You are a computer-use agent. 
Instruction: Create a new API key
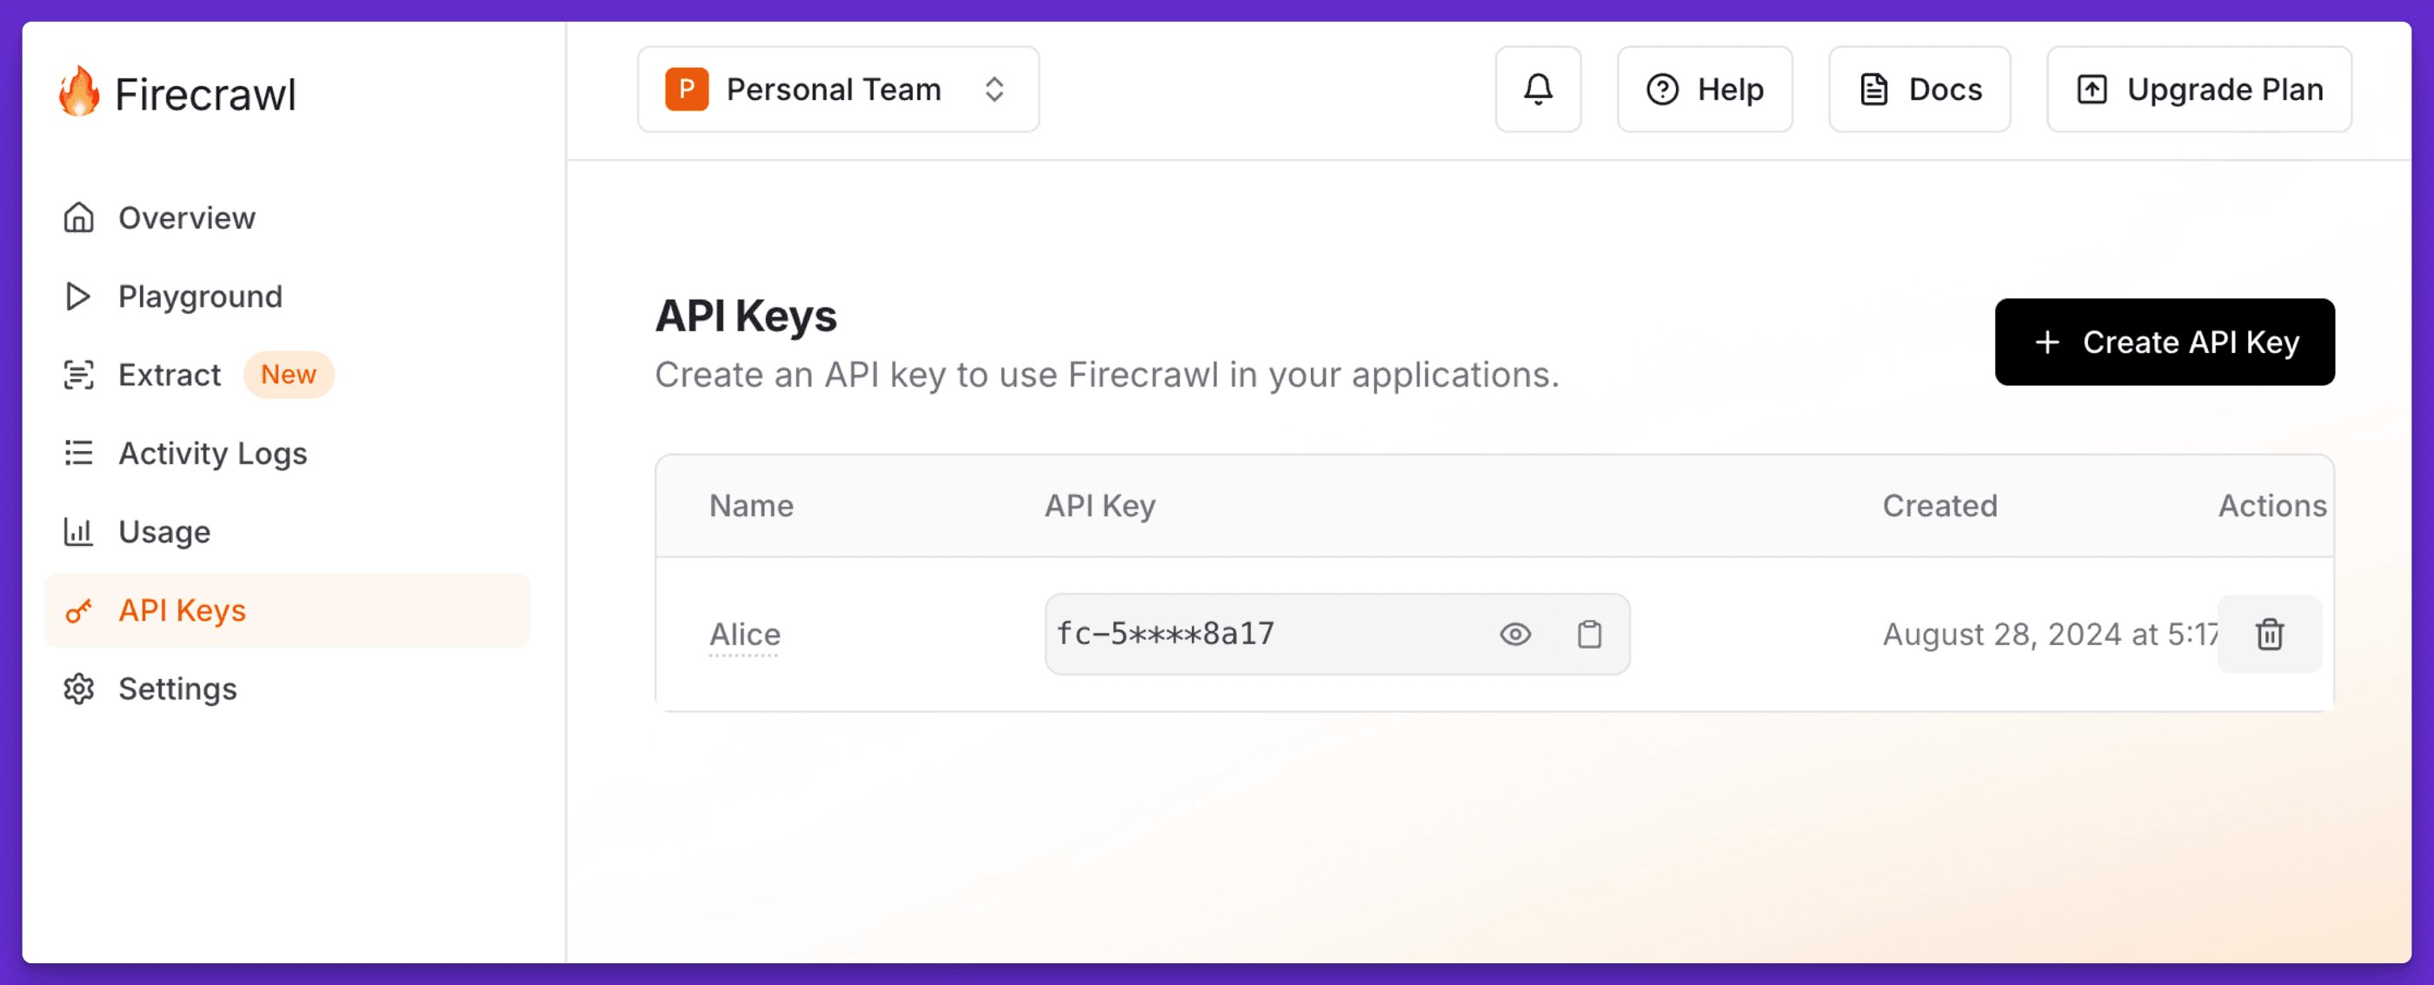click(2164, 343)
